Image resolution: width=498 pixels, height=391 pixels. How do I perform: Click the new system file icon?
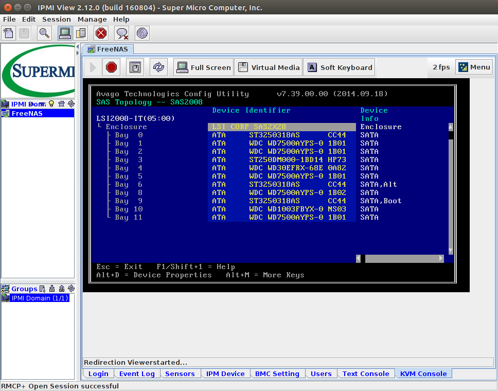[8, 33]
